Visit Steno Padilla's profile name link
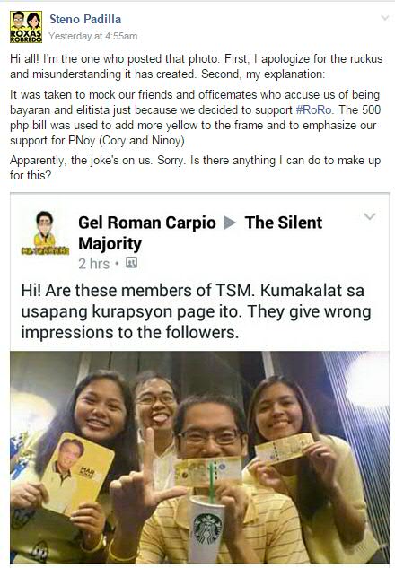The width and height of the screenshot is (395, 568). [x=85, y=19]
